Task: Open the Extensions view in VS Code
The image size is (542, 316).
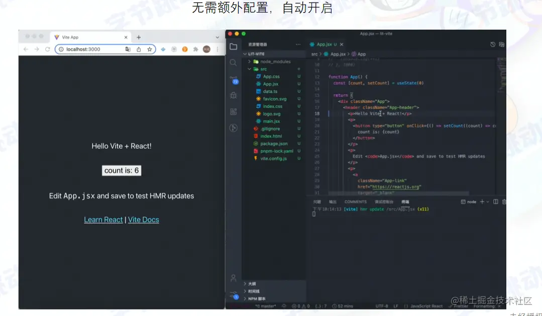Action: coord(233,112)
